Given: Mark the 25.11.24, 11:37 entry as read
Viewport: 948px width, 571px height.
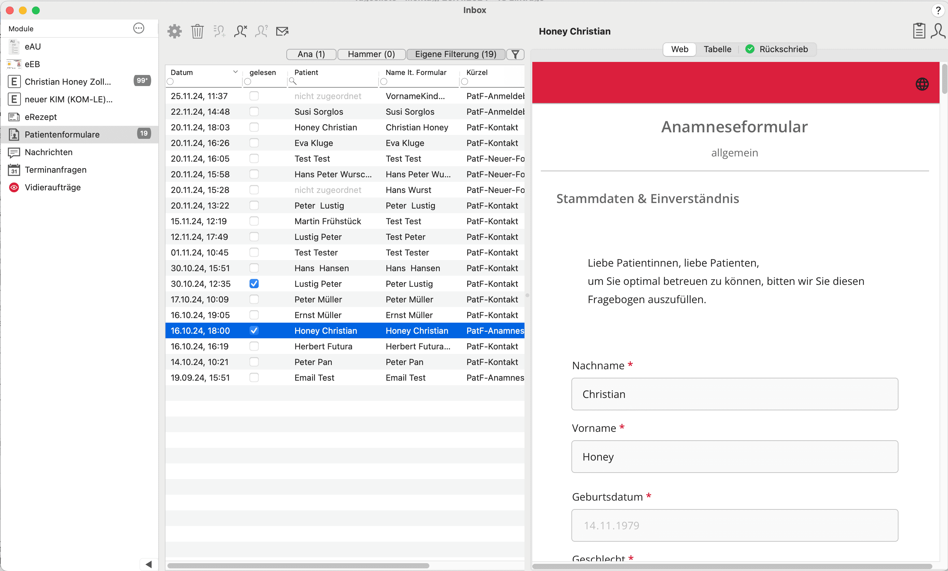Looking at the screenshot, I should (254, 96).
